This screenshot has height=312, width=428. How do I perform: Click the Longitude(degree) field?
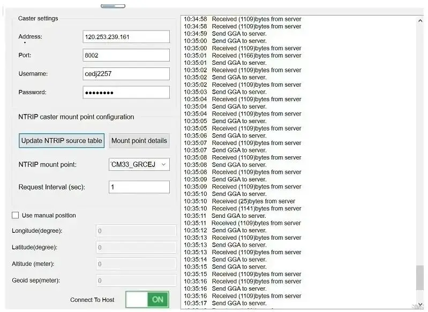pyautogui.click(x=136, y=231)
